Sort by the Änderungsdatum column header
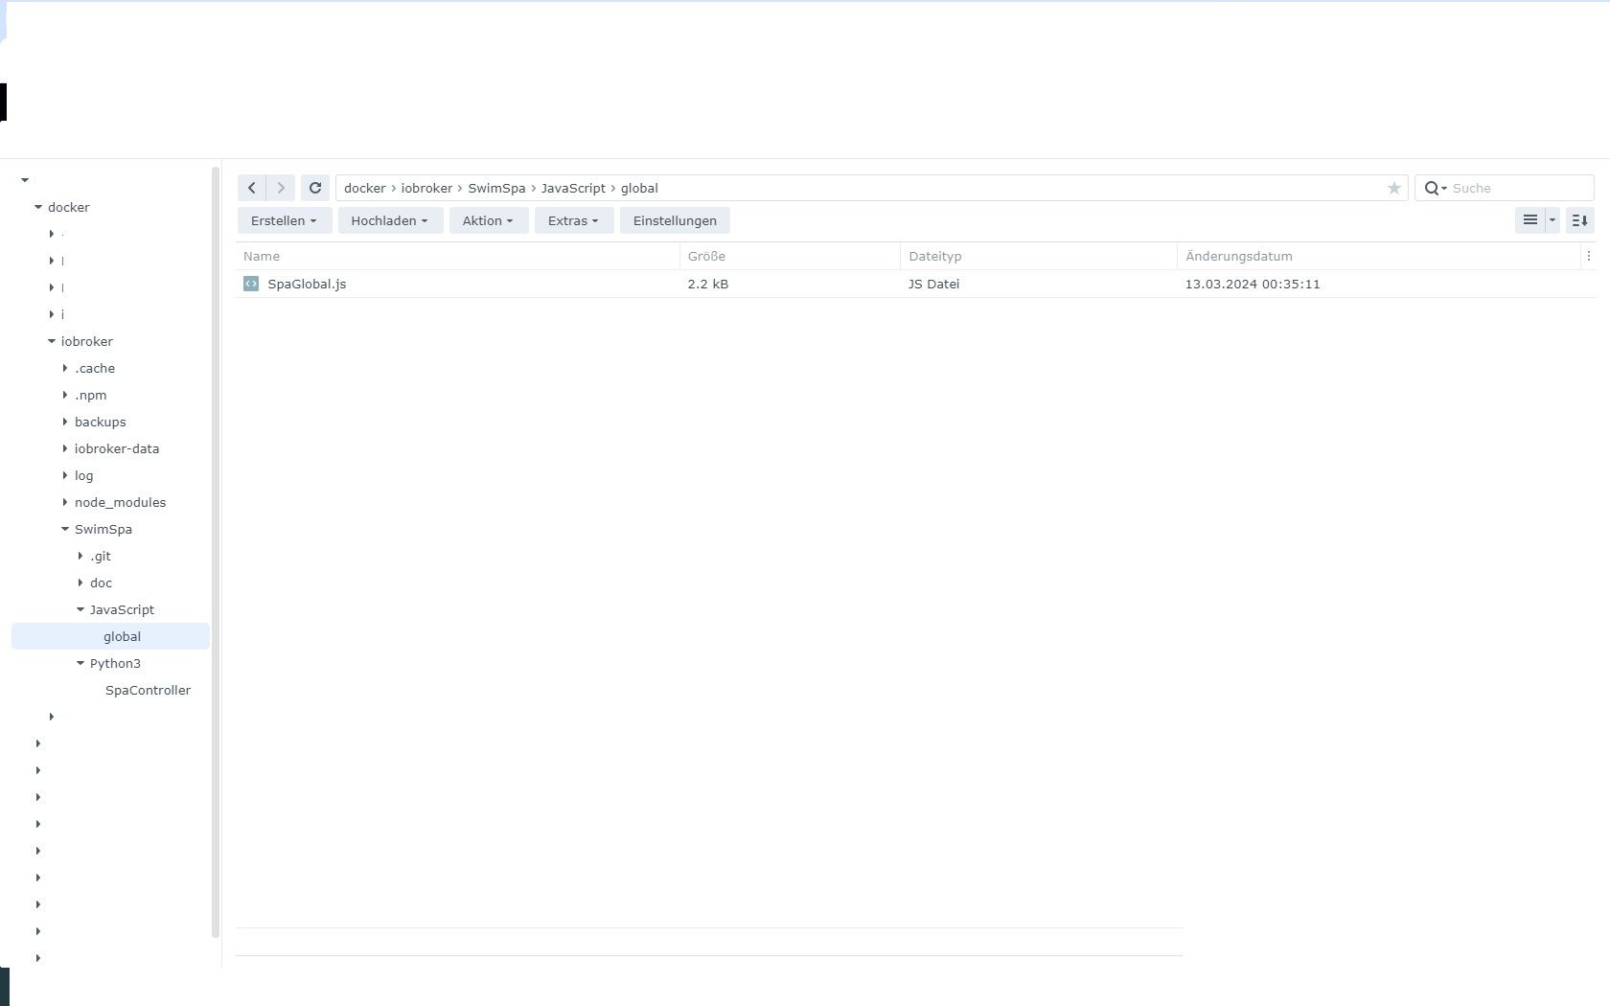Screen dimensions: 1610x1006 point(1378,256)
